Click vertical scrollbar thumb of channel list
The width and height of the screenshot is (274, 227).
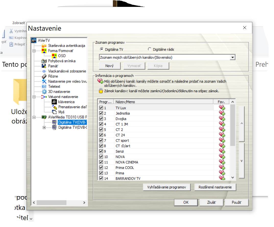(x=233, y=125)
